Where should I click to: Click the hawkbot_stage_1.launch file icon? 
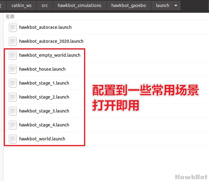pos(13,83)
